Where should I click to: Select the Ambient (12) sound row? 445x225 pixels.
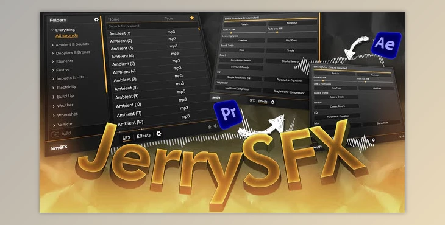coord(167,120)
